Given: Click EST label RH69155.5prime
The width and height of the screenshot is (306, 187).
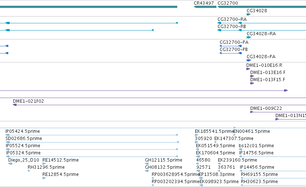Looking at the screenshot, I should (259, 174).
